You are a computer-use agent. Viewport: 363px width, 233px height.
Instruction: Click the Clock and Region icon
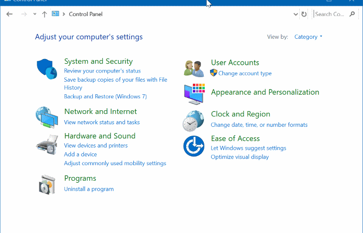pyautogui.click(x=193, y=121)
